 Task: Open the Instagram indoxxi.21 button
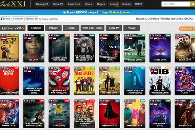click(x=31, y=19)
